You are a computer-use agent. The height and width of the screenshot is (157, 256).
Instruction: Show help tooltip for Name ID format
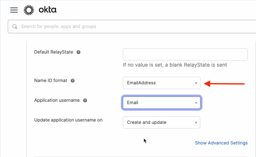73,81
